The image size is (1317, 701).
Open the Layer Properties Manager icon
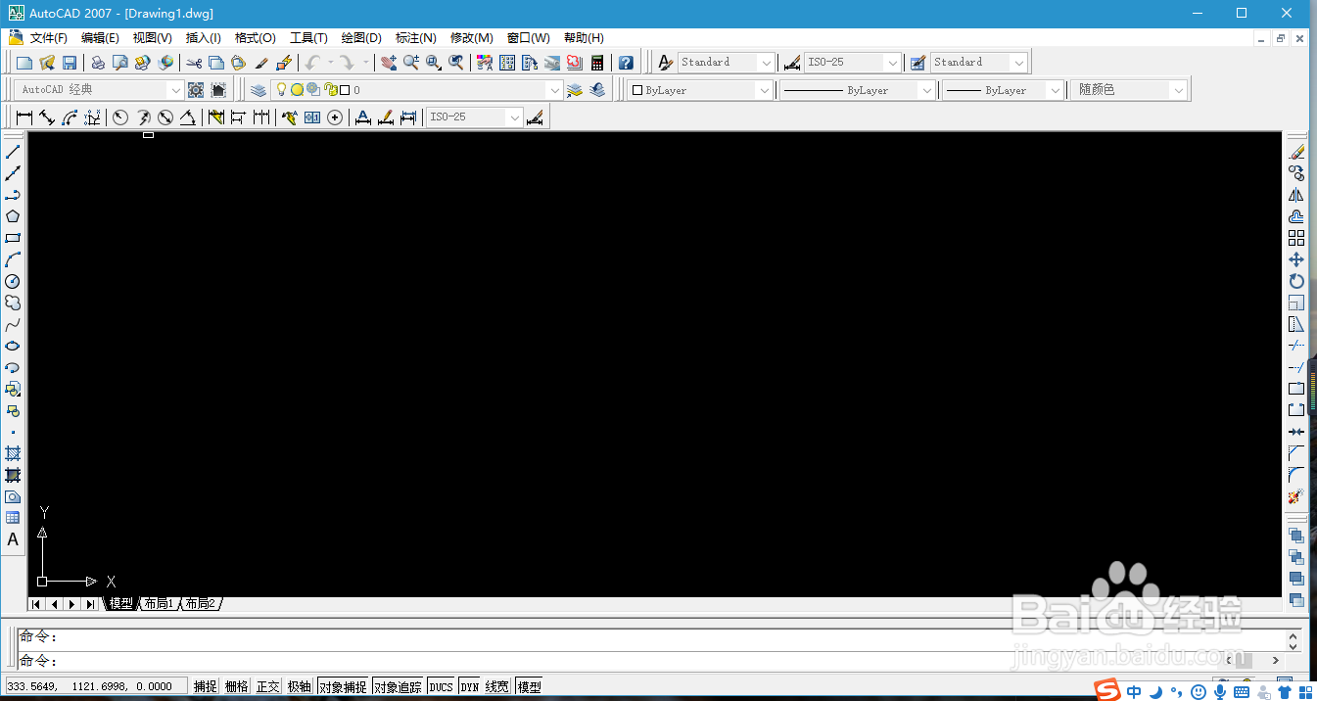(x=258, y=90)
